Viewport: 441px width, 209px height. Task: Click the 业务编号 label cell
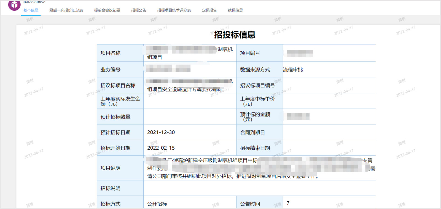[120, 69]
